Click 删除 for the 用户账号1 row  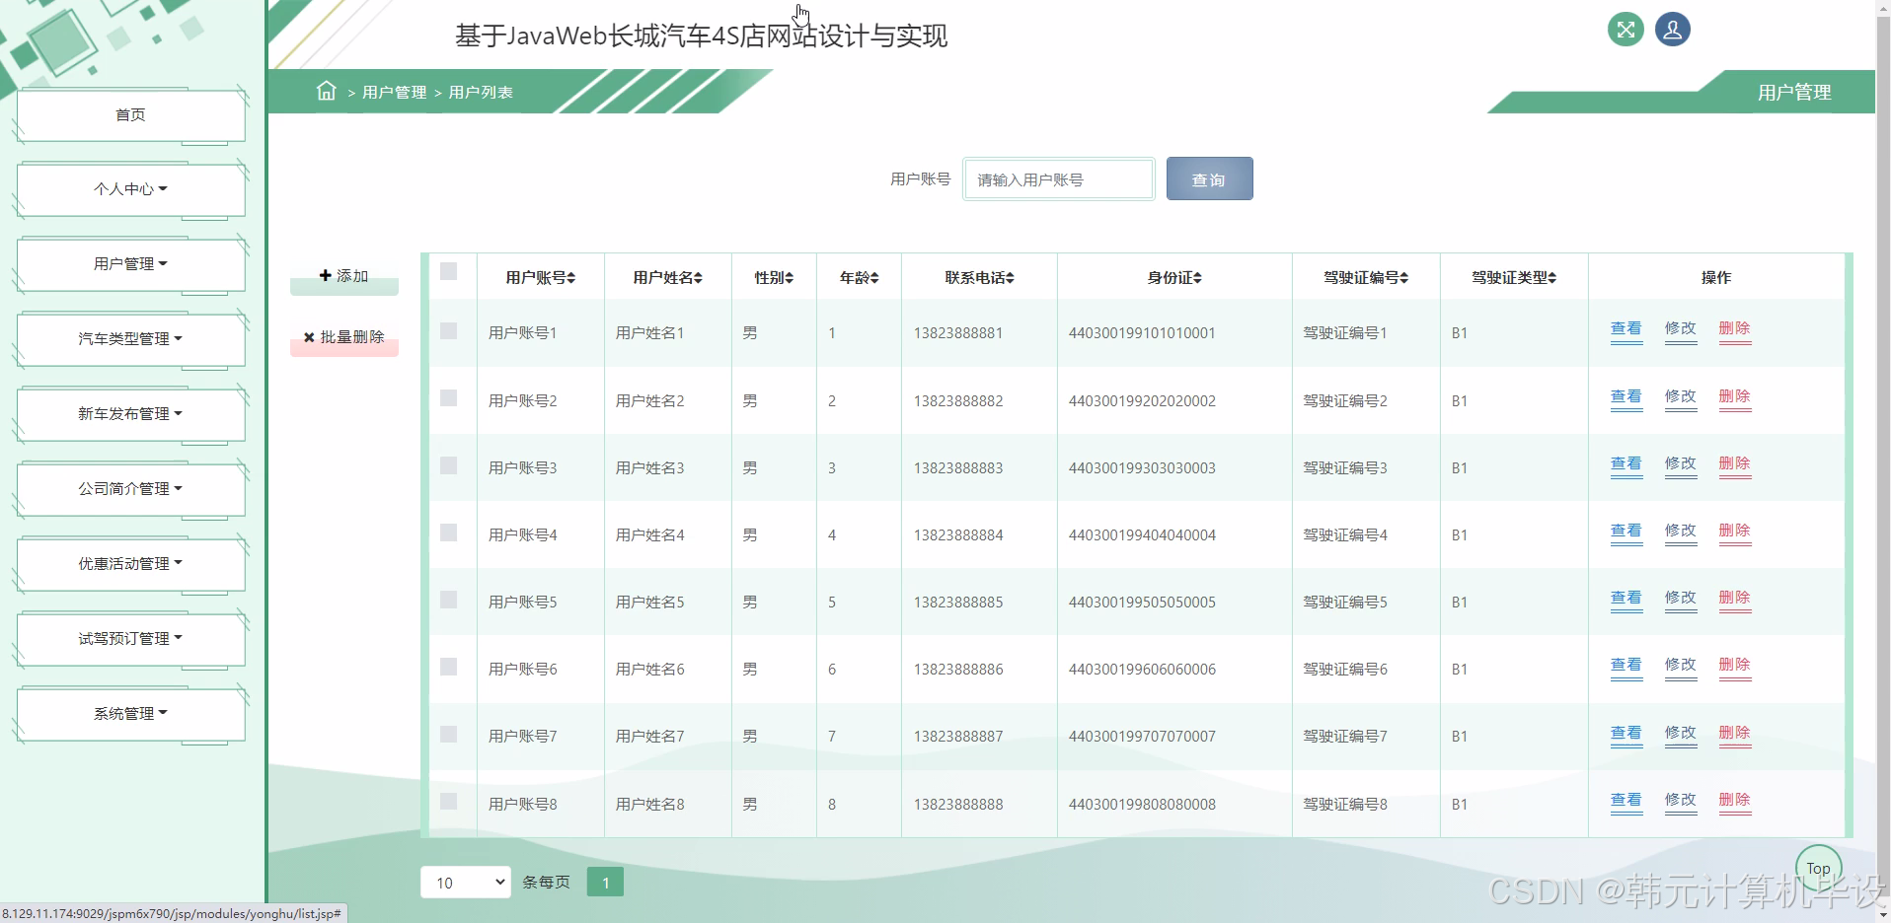(1734, 329)
